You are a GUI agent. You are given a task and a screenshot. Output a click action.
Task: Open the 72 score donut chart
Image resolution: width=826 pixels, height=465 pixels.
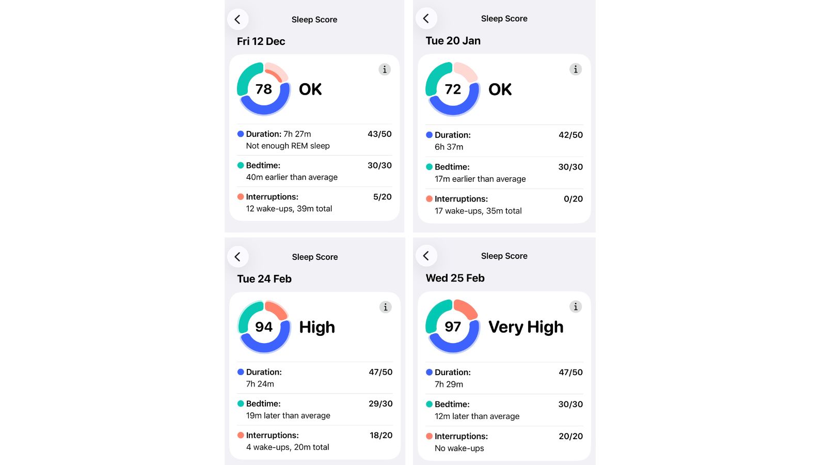point(453,89)
